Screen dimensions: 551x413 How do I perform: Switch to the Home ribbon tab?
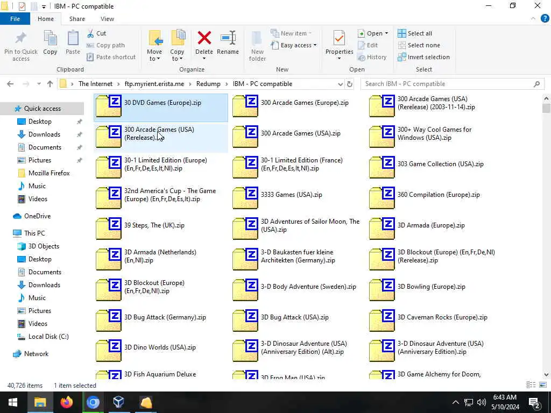[46, 19]
